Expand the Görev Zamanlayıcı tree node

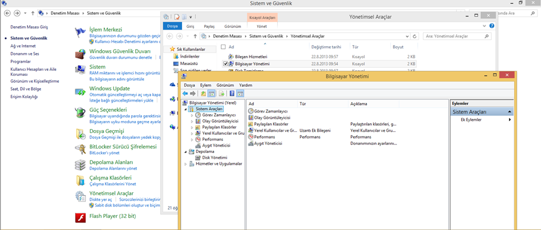coord(192,115)
